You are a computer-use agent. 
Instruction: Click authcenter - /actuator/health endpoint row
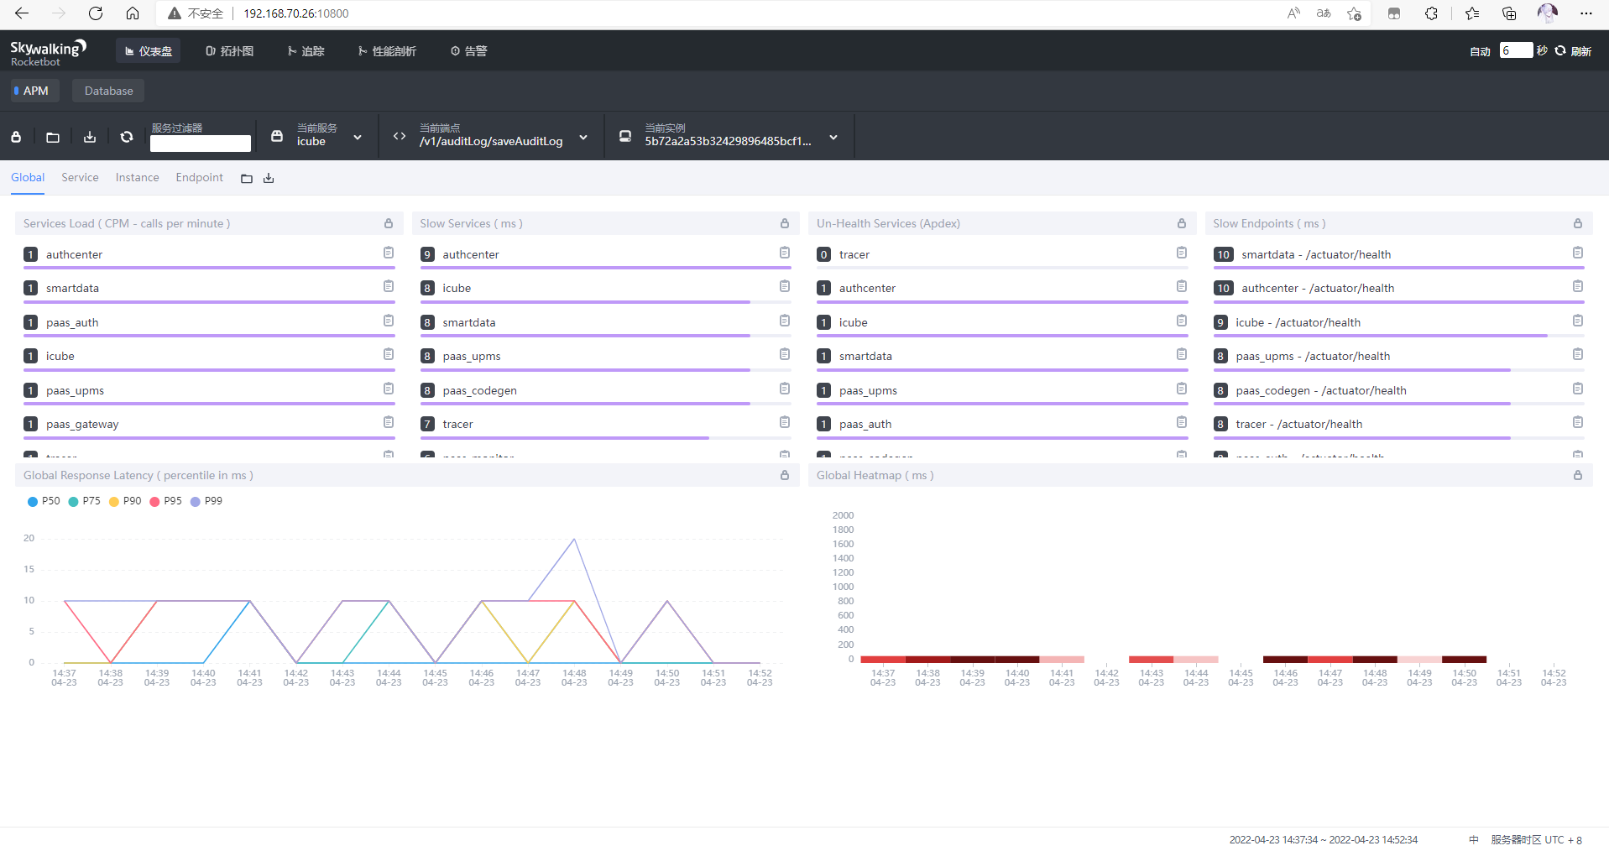(x=1398, y=290)
